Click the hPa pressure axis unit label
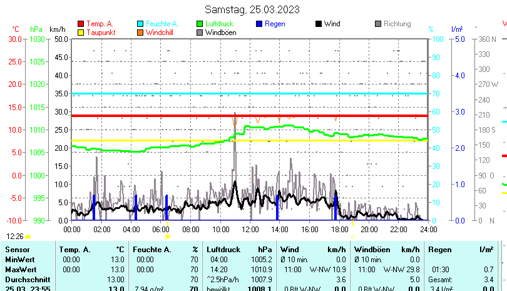507x291 pixels. (36, 29)
